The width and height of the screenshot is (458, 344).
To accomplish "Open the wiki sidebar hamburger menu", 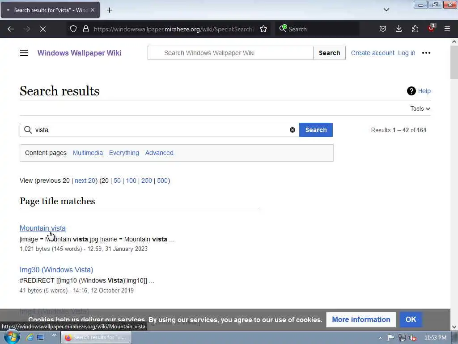I will 24,53.
